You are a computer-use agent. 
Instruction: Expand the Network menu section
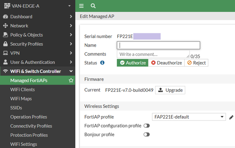pos(37,26)
